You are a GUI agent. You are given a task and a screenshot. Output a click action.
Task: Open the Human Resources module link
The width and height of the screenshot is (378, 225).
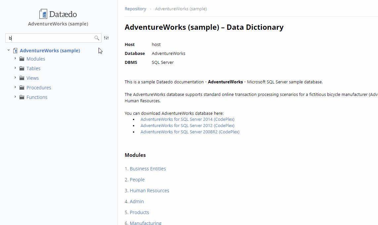149,191
